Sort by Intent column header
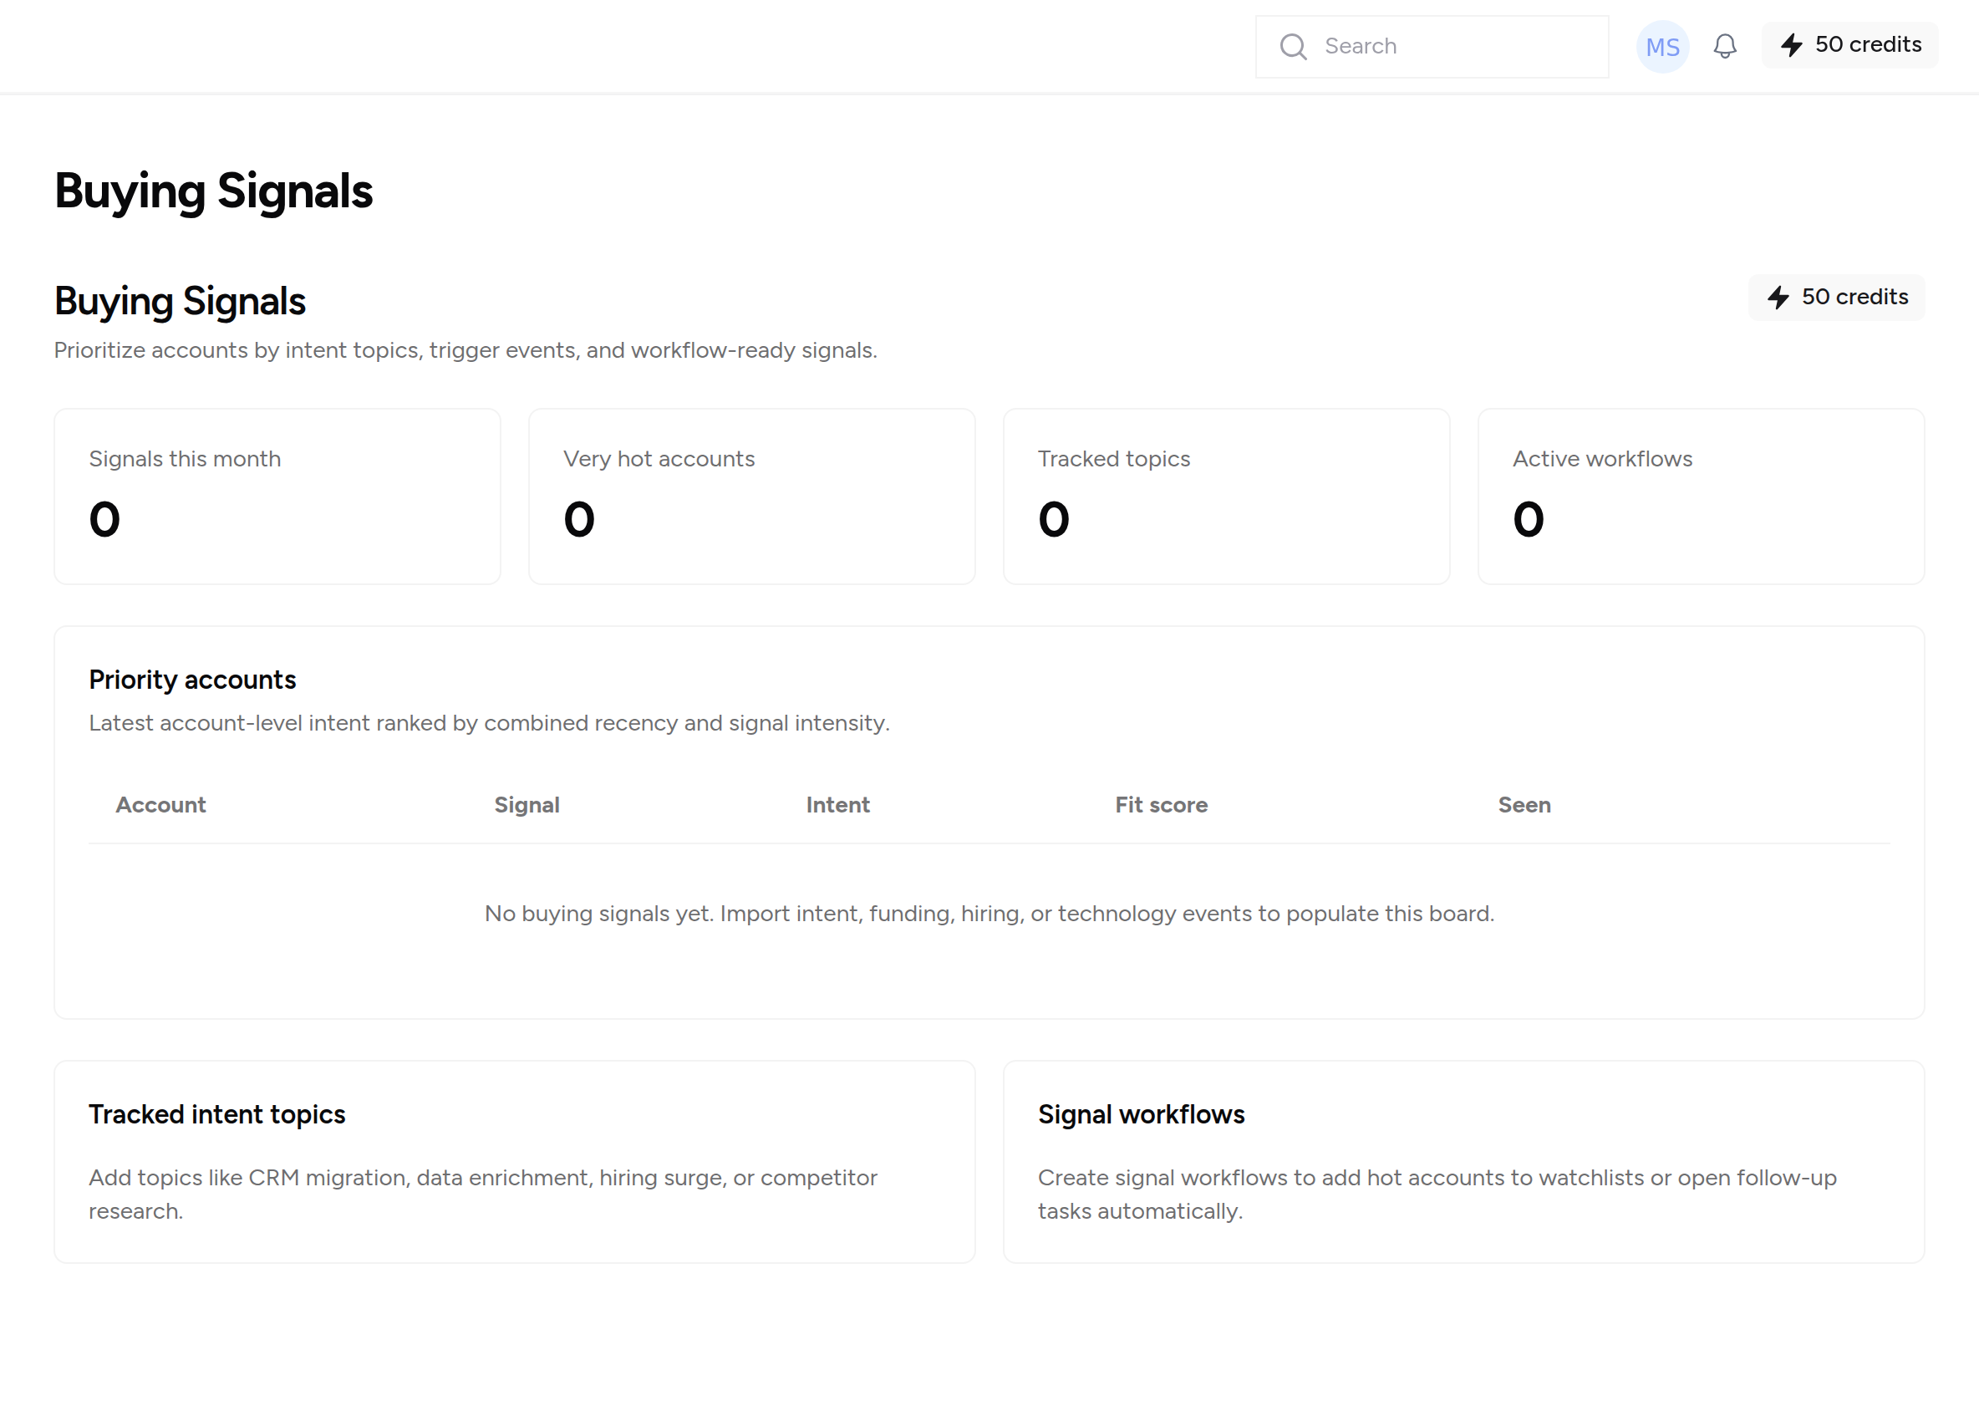This screenshot has height=1411, width=1979. [x=837, y=804]
